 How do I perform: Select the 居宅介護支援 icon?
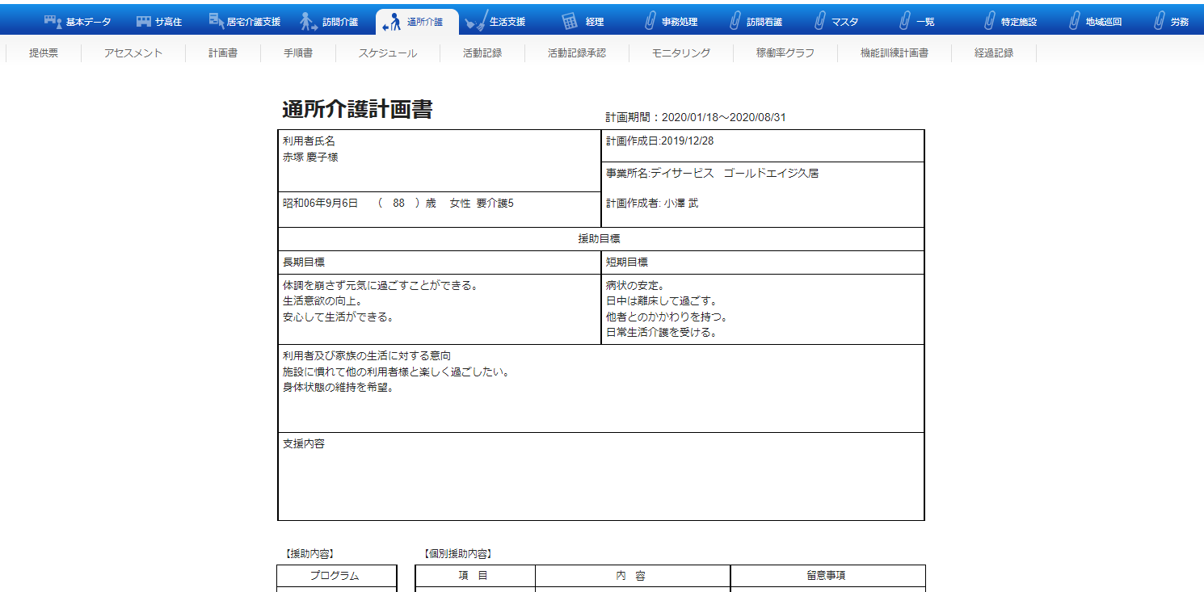coord(216,21)
